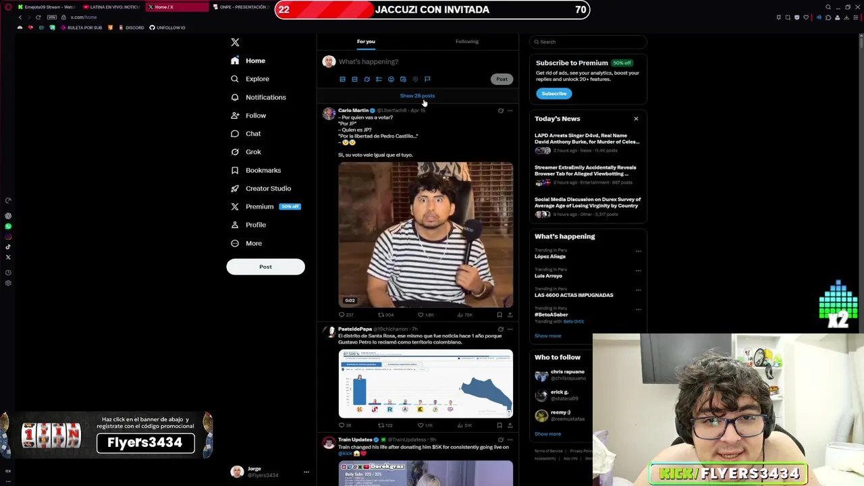Click the Grok enhance icon in composer

367,80
